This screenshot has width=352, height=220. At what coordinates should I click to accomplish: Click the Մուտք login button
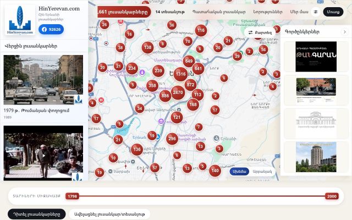click(333, 12)
